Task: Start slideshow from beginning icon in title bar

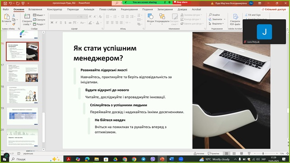Action: [23, 3]
